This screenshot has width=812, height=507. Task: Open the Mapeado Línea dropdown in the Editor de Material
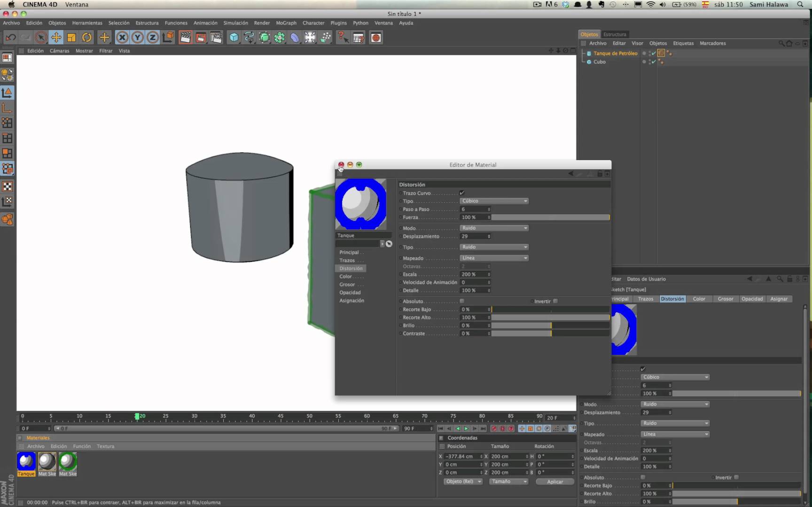(x=494, y=258)
